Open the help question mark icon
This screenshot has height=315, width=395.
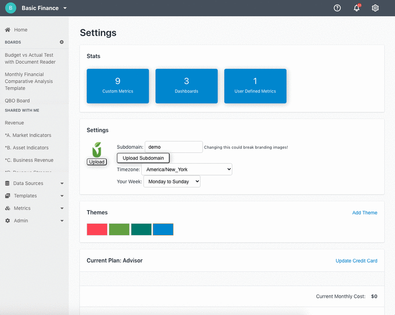pyautogui.click(x=337, y=8)
